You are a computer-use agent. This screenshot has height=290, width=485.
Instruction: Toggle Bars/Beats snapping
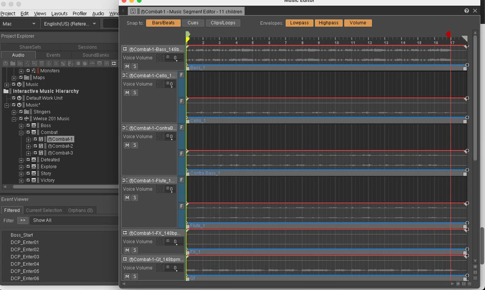[163, 23]
